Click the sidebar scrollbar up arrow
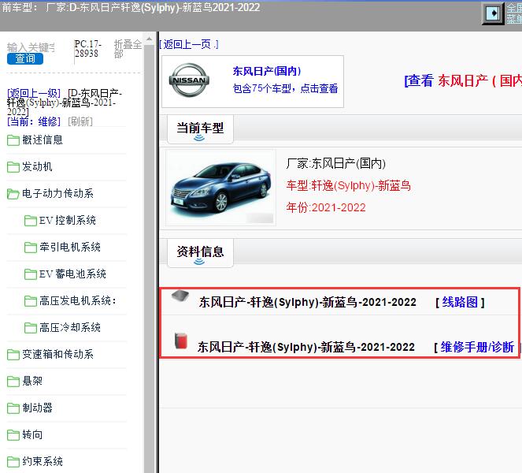This screenshot has width=522, height=473. pos(150,39)
